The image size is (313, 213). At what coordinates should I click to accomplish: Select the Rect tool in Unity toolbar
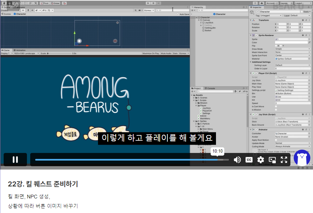point(25,3)
